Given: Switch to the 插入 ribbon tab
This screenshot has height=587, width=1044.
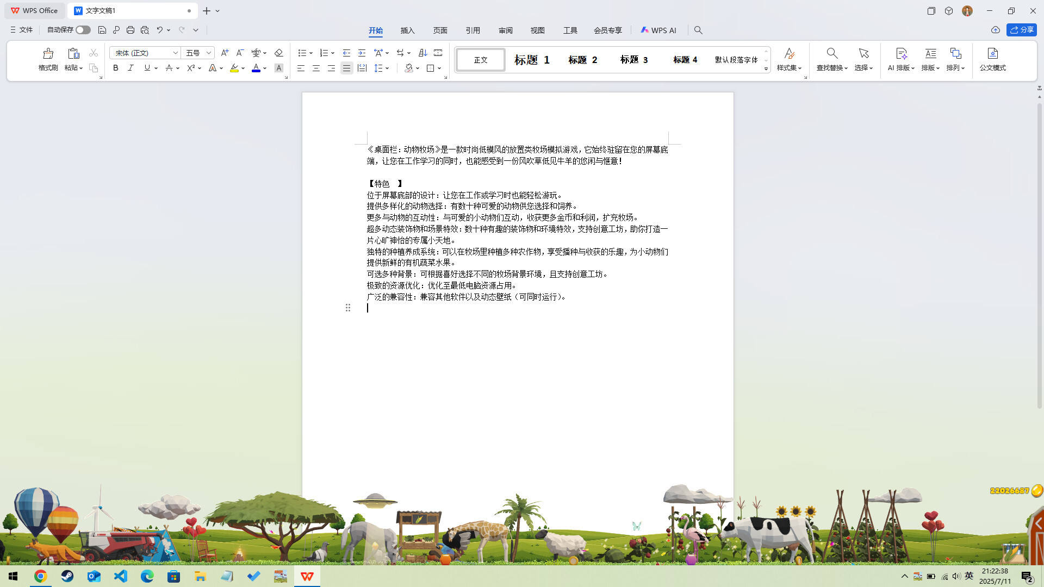Looking at the screenshot, I should click(407, 30).
